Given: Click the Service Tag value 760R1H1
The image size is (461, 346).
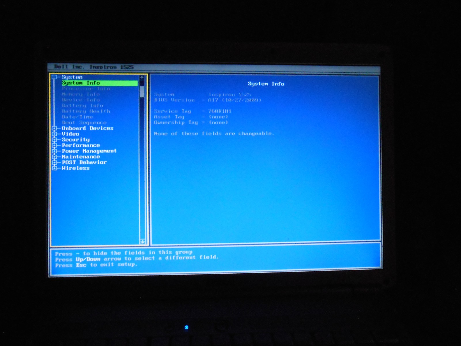Looking at the screenshot, I should coord(220,111).
